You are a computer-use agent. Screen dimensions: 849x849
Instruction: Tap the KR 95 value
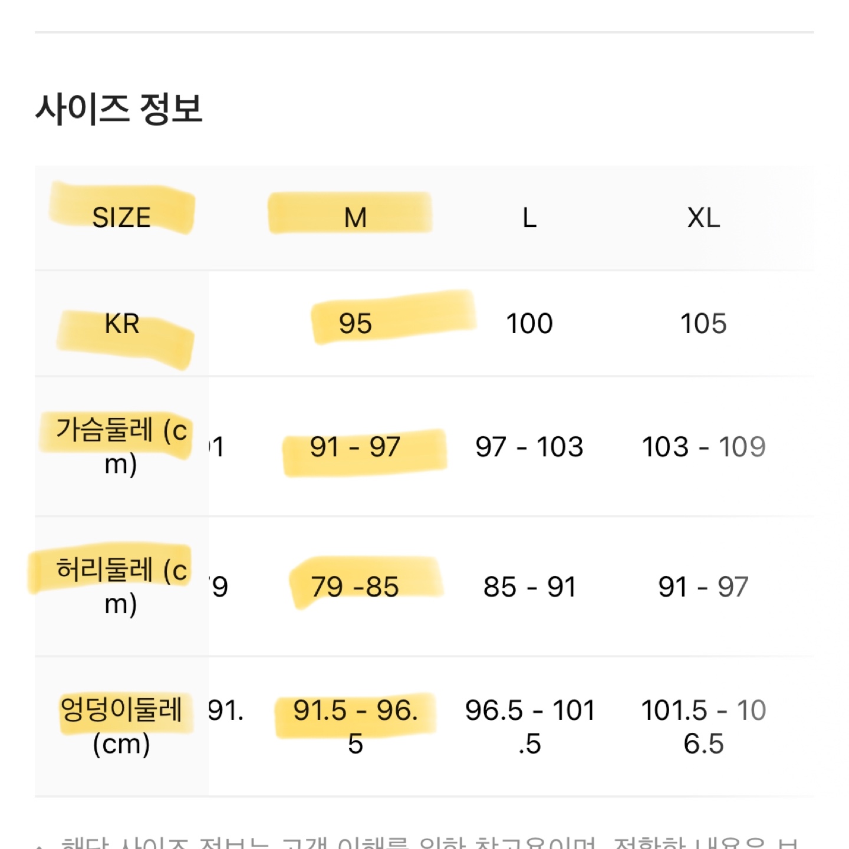pyautogui.click(x=356, y=324)
